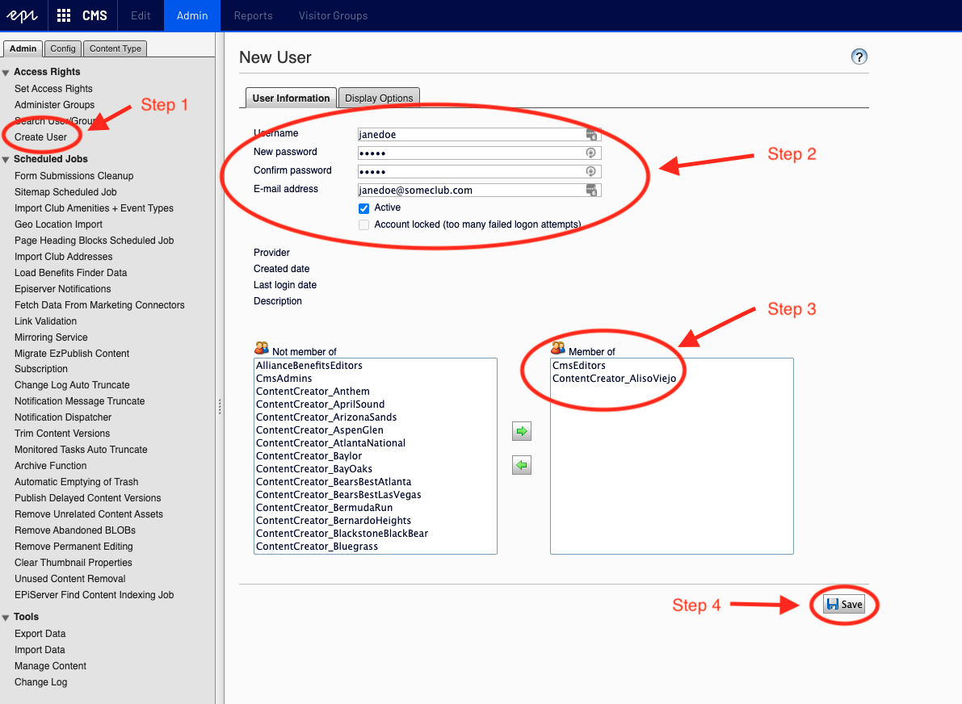
Task: Click green right arrow to add group
Action: (x=522, y=431)
